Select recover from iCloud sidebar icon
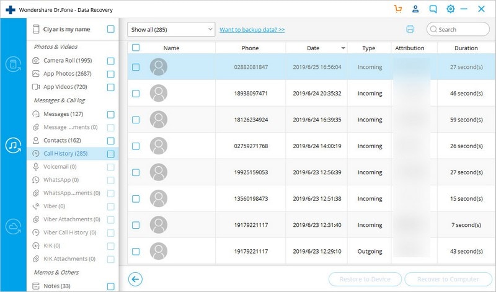The width and height of the screenshot is (496, 292). [x=13, y=226]
